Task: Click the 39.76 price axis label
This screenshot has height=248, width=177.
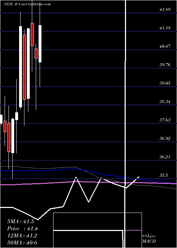Action: tap(165, 65)
